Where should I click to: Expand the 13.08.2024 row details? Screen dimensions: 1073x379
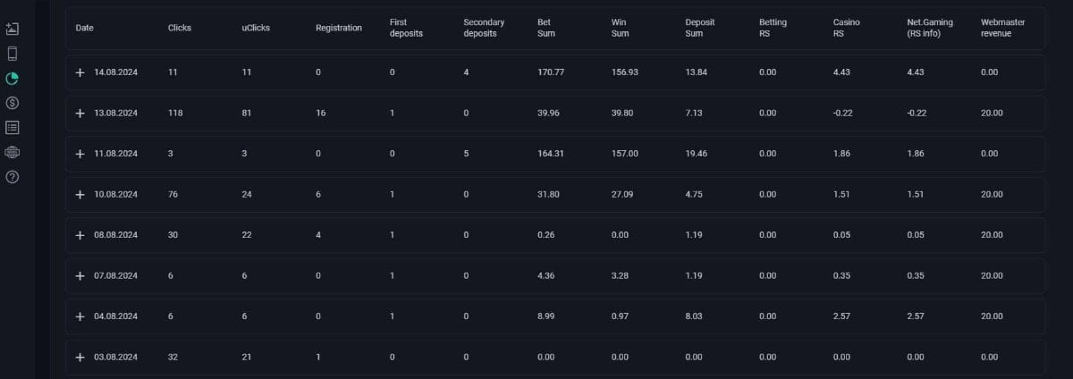click(x=80, y=114)
